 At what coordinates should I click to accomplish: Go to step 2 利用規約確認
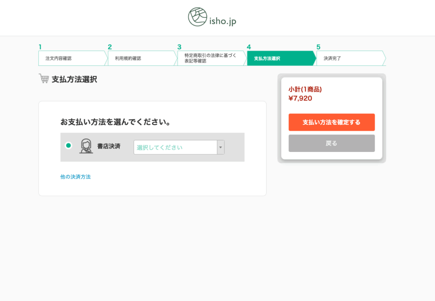click(x=141, y=58)
